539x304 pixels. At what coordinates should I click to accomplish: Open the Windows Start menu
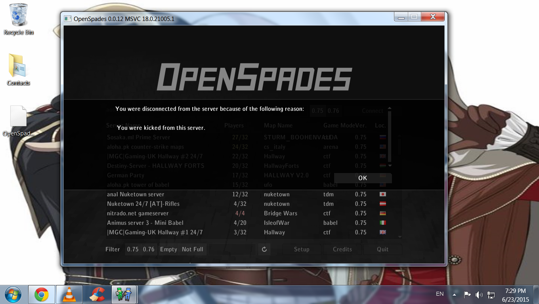tap(14, 294)
